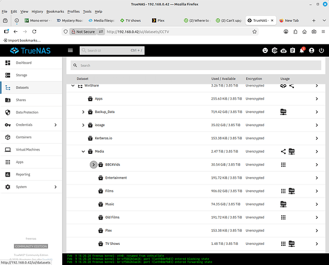The height and width of the screenshot is (265, 329).
Task: Toggle the sidebar hamburger menu
Action: coord(70,50)
